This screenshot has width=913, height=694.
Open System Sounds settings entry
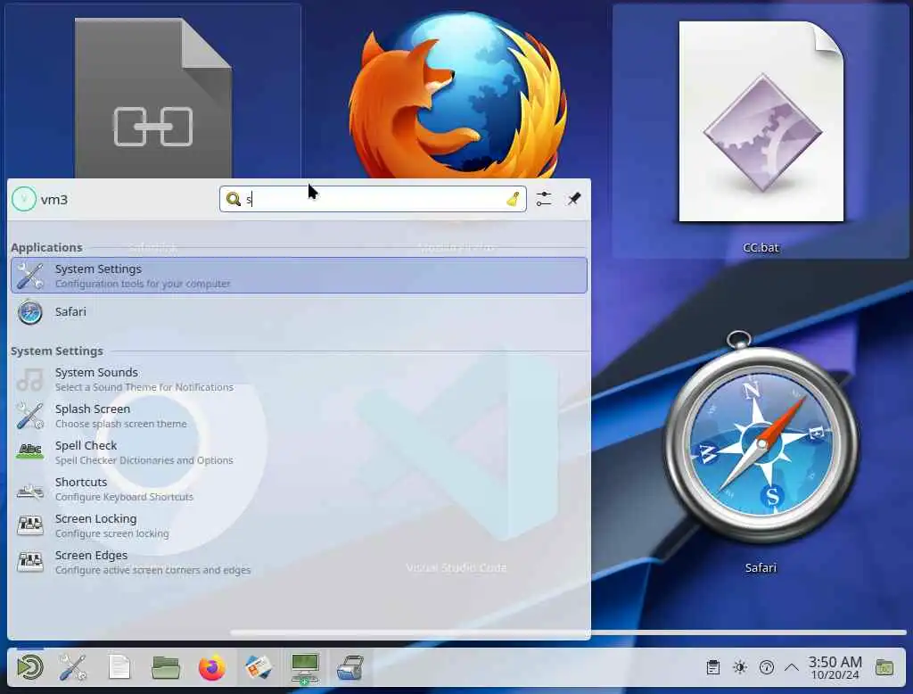(x=299, y=379)
